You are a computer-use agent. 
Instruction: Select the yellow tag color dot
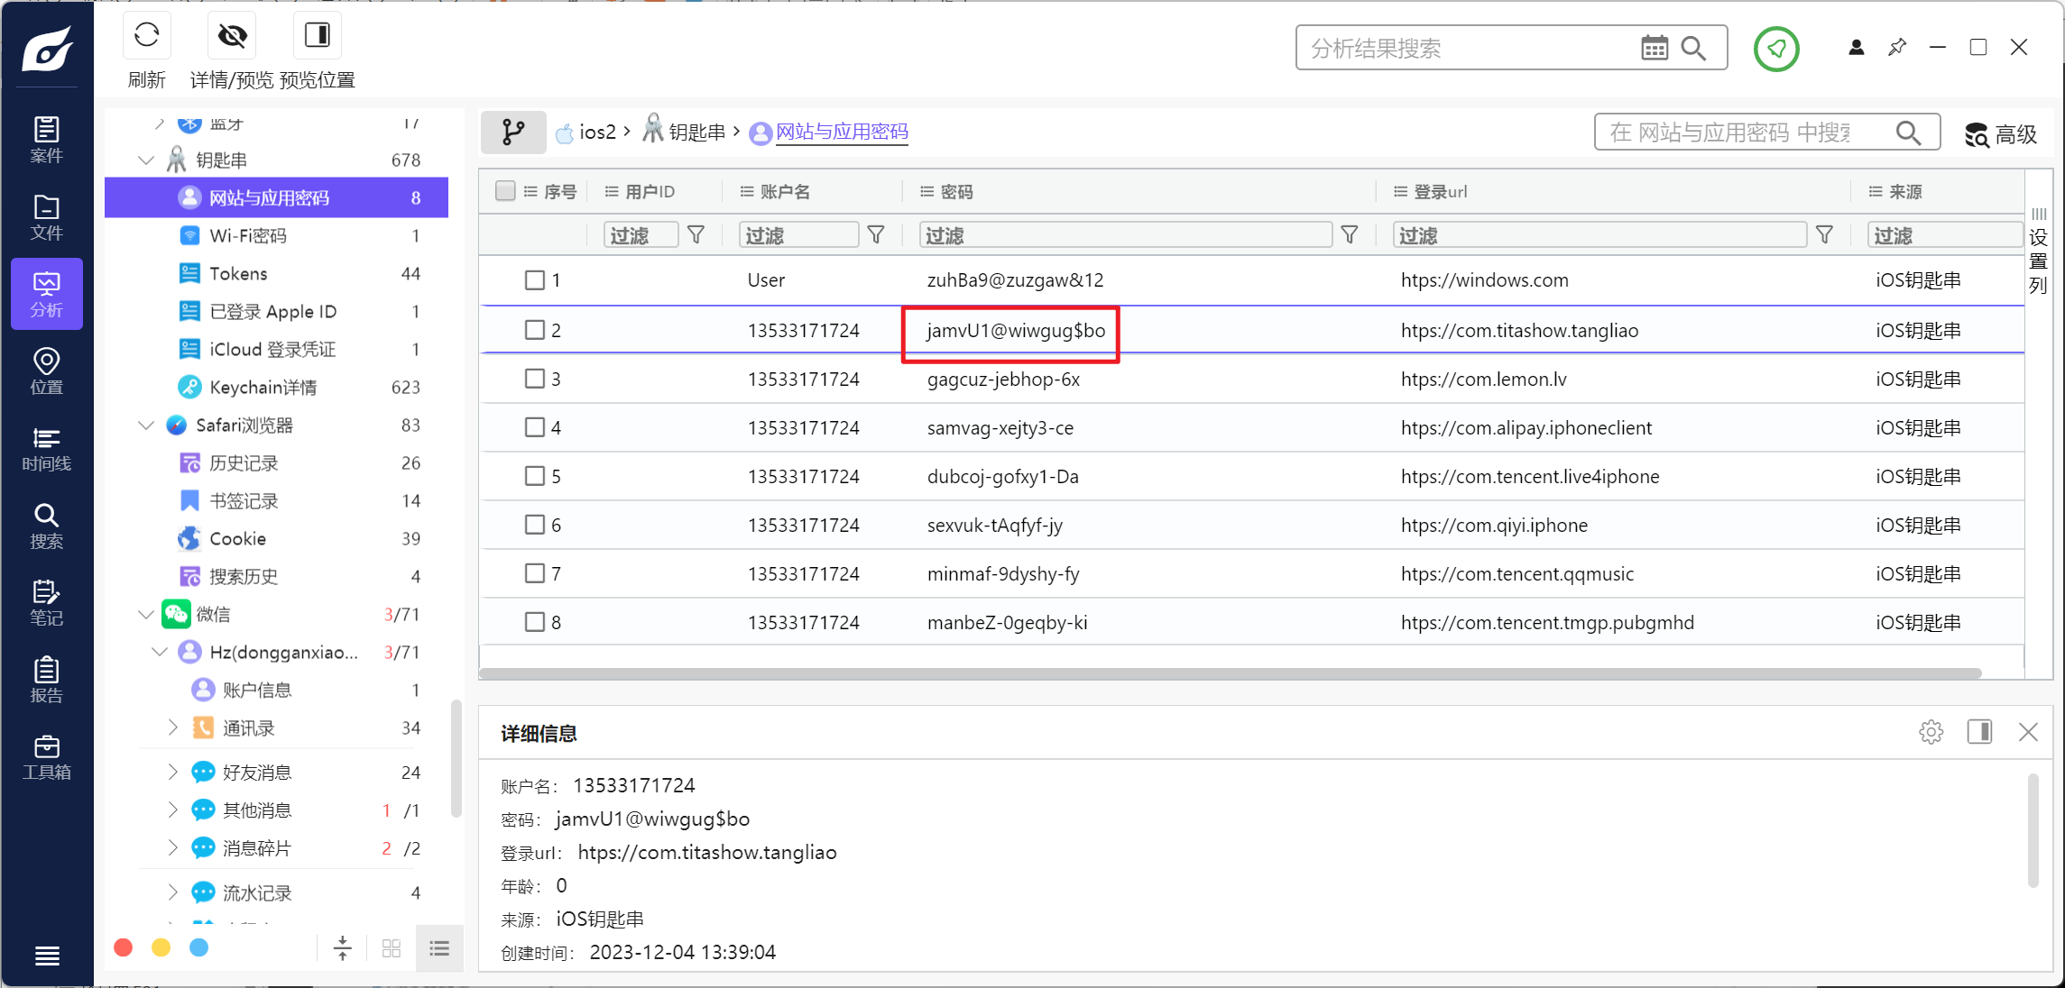(x=161, y=947)
